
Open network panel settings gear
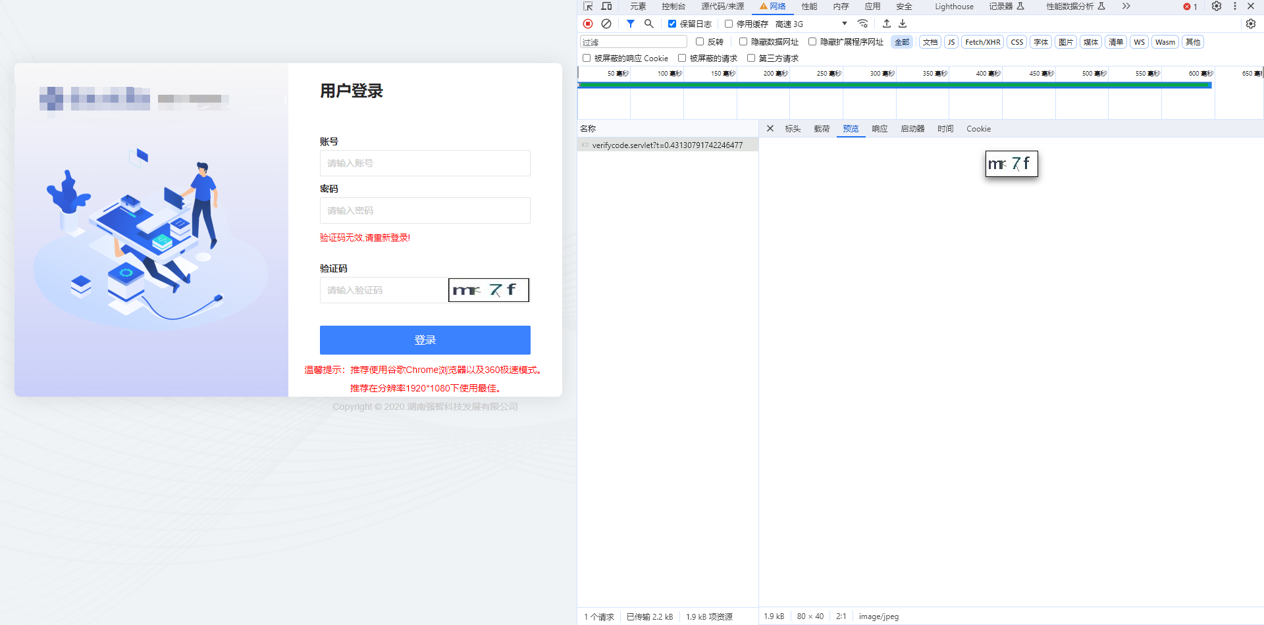(1251, 24)
